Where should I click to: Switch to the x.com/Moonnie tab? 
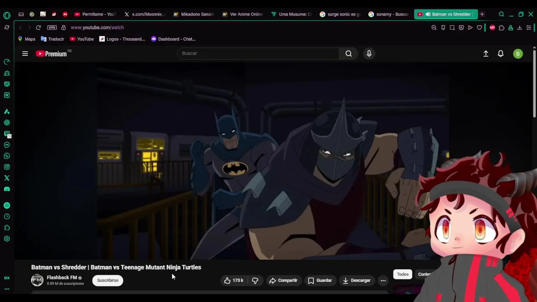pyautogui.click(x=145, y=14)
